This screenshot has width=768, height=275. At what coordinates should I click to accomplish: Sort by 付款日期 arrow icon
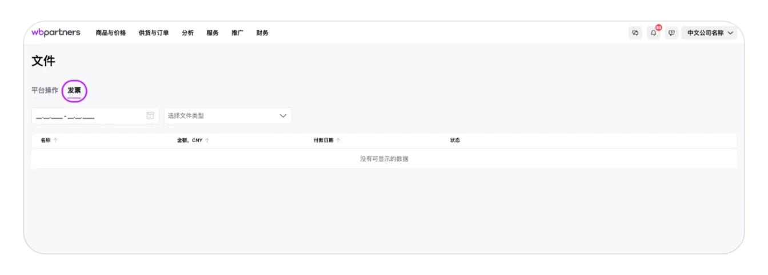click(x=338, y=140)
